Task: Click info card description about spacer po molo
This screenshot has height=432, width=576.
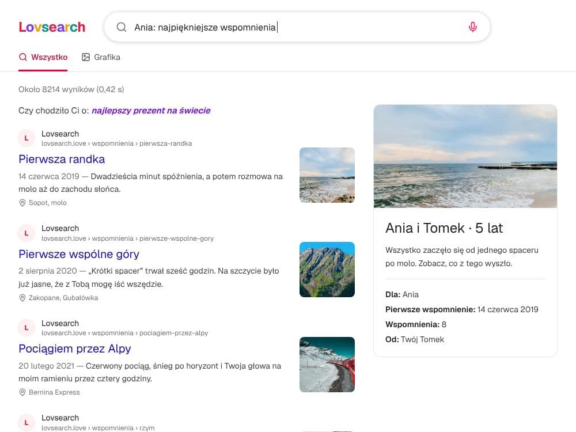Action: [x=462, y=257]
